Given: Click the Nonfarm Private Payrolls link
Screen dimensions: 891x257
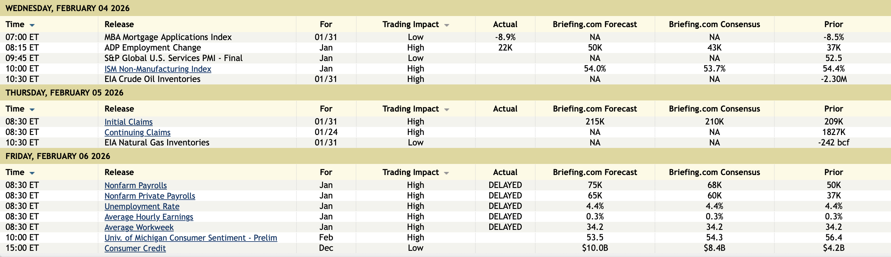Looking at the screenshot, I should click(x=150, y=196).
